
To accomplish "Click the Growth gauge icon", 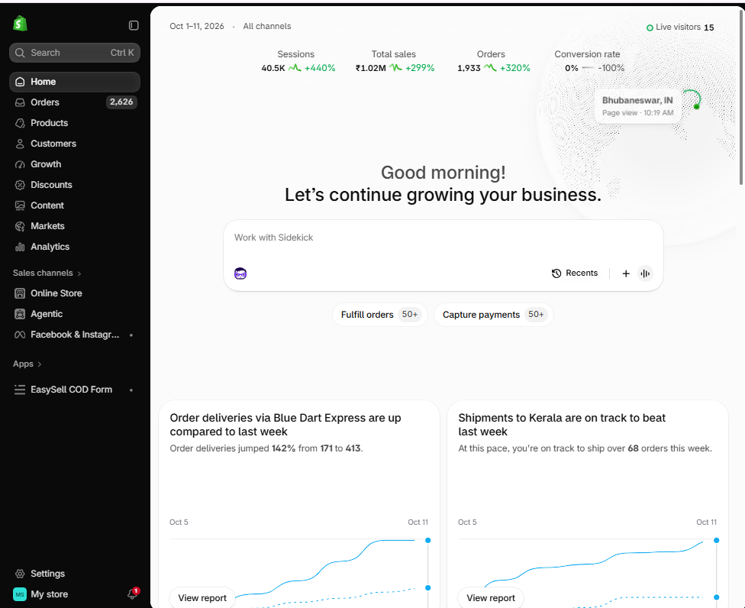I will coord(20,164).
